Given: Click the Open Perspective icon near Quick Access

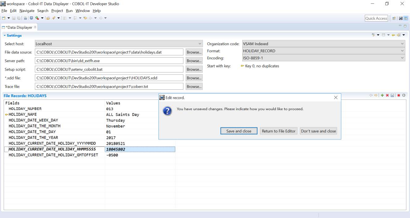Looking at the screenshot, I should [394, 18].
